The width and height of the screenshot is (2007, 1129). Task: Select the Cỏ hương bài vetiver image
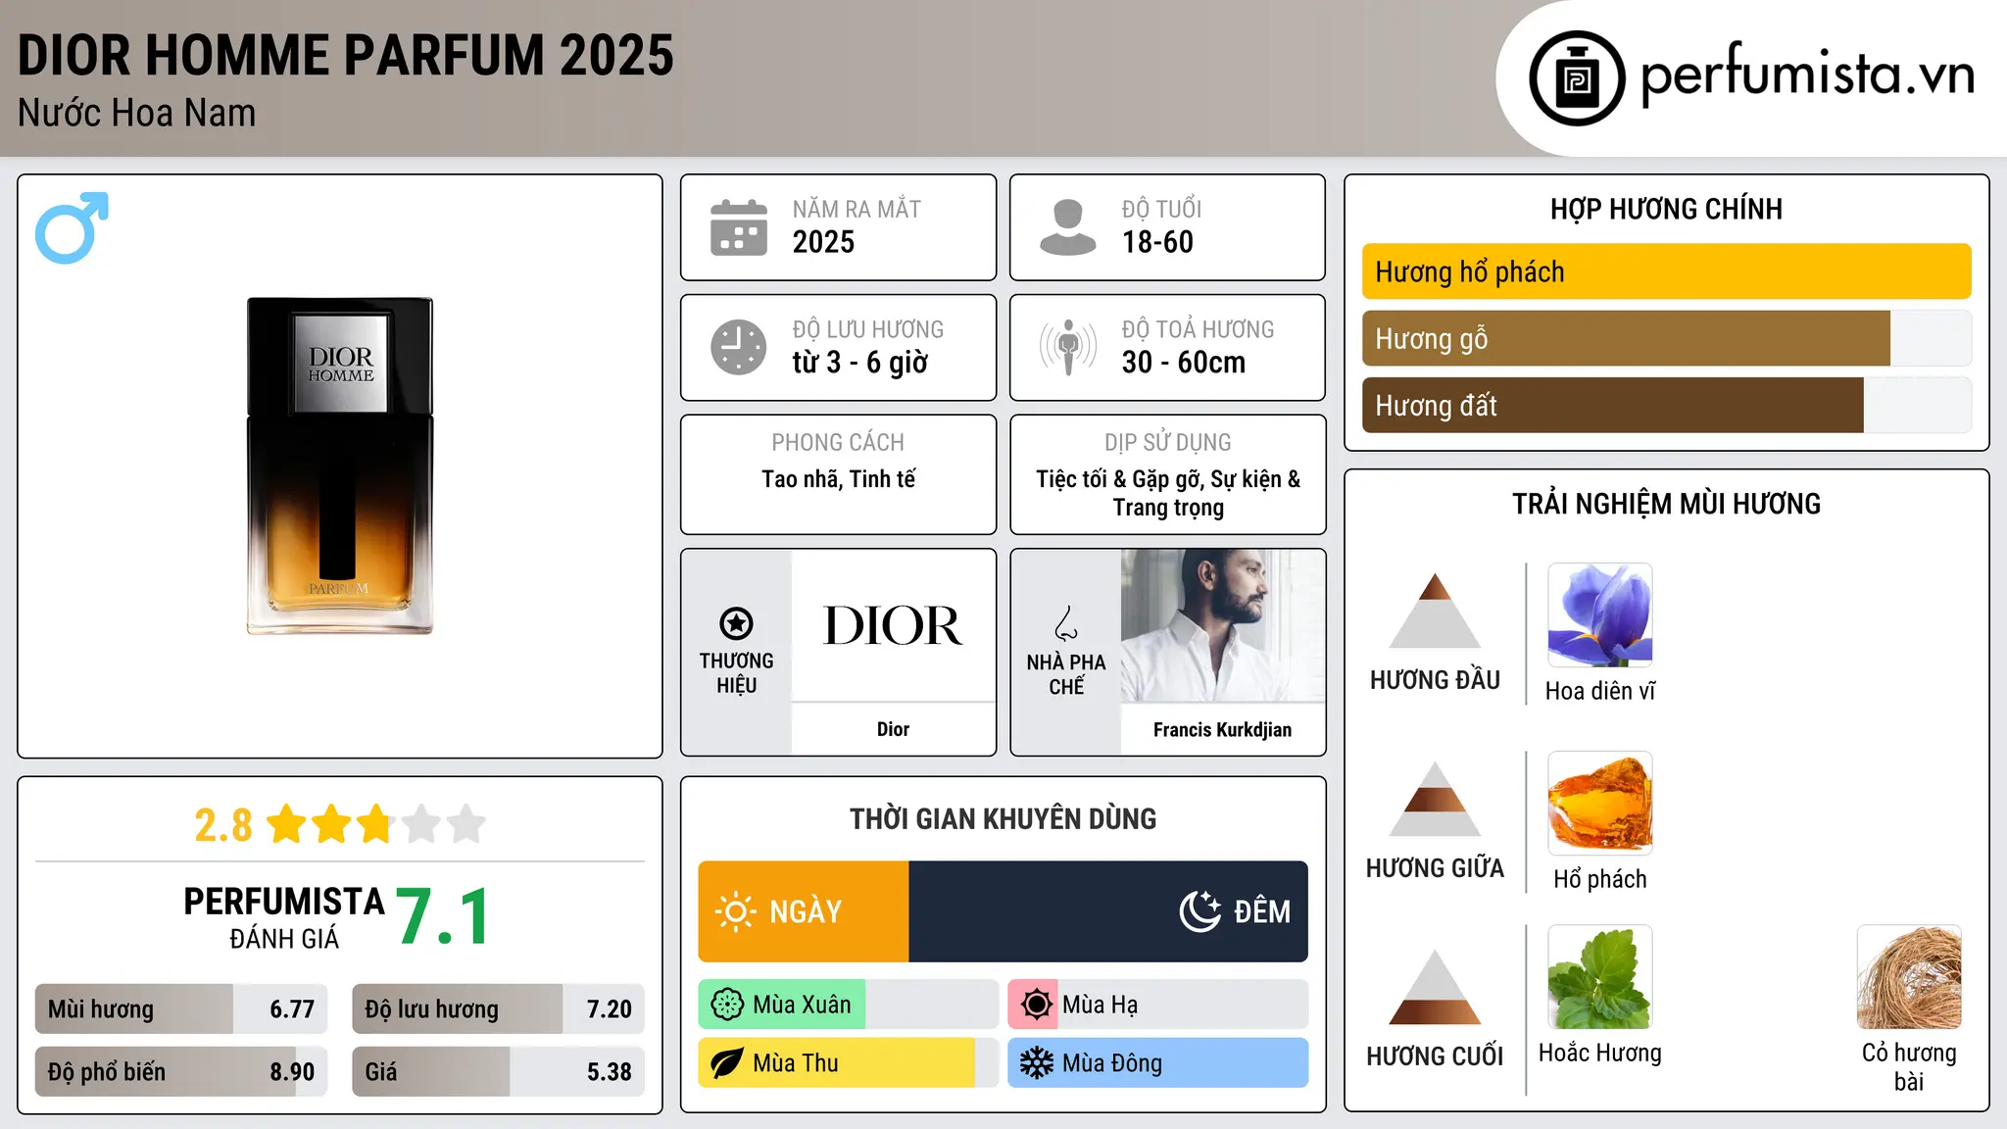point(1909,977)
